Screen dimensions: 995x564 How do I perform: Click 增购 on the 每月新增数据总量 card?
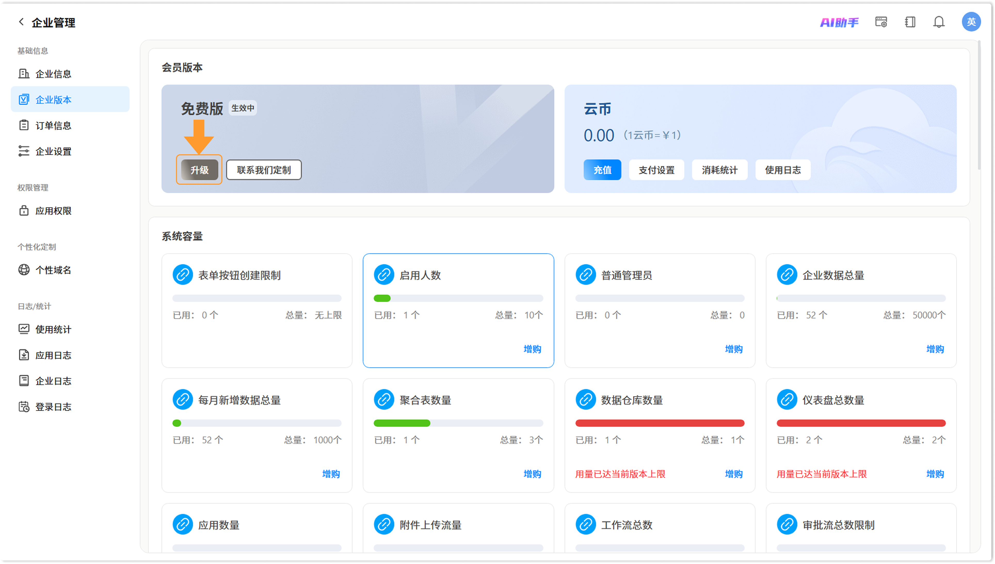click(x=331, y=473)
